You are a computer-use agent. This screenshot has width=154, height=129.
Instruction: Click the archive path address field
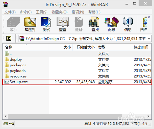(x=85, y=39)
